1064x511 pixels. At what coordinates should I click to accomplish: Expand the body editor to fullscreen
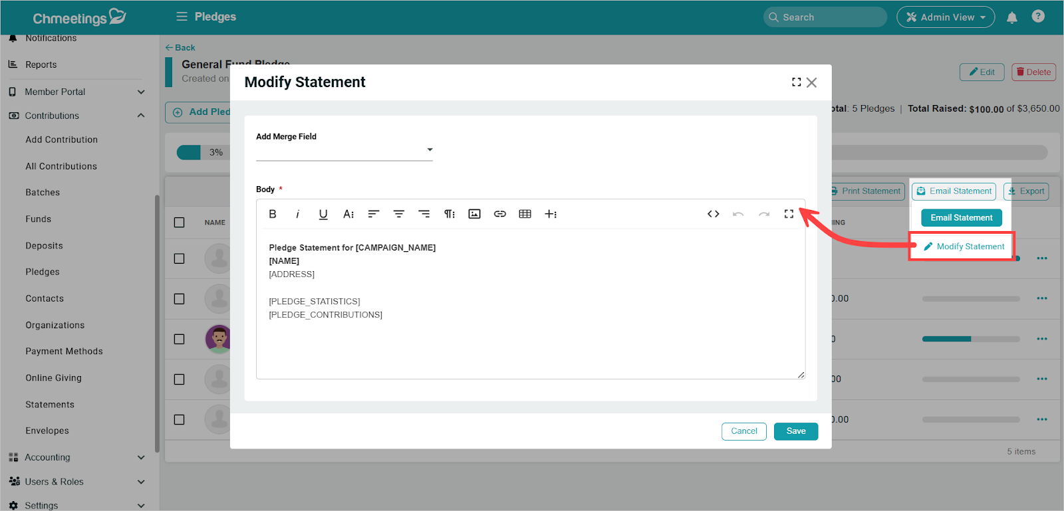(789, 214)
